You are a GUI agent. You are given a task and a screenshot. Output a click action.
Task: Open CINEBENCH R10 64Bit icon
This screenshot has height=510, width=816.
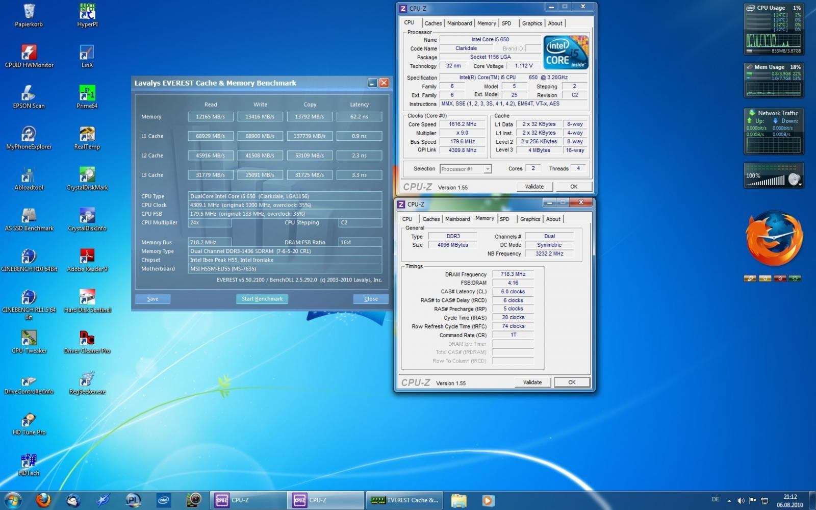(29, 260)
